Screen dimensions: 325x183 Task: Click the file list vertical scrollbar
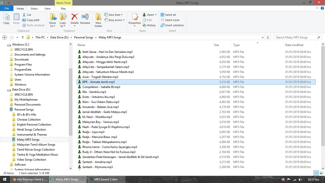(323, 96)
